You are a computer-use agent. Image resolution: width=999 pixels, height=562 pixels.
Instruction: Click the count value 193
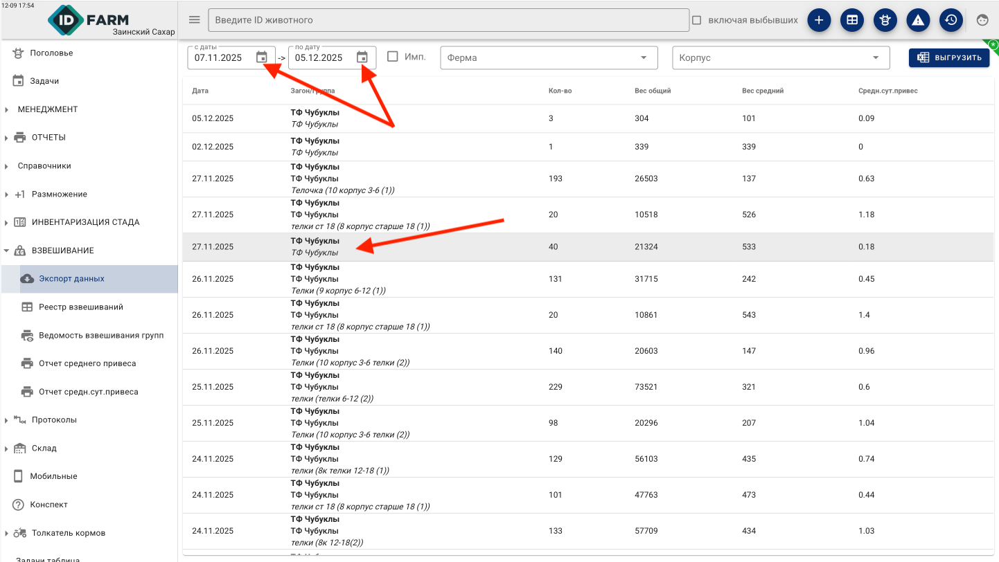(x=556, y=179)
